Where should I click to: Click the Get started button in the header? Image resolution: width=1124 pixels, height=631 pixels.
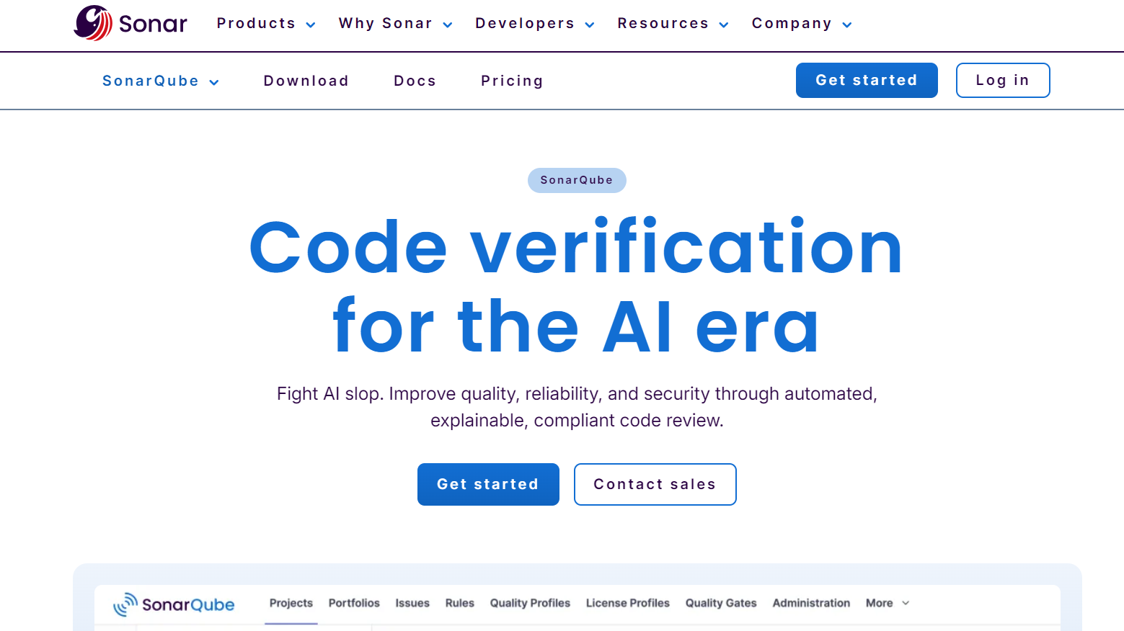(867, 80)
